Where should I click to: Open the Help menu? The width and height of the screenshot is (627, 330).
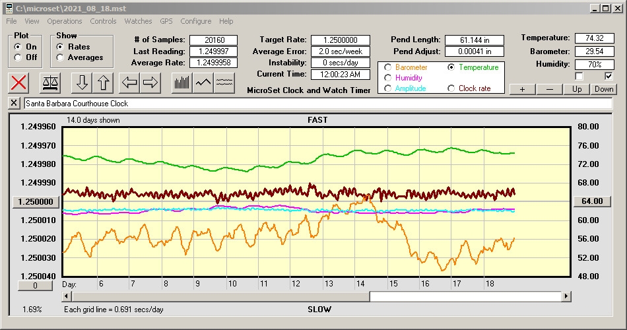(226, 21)
